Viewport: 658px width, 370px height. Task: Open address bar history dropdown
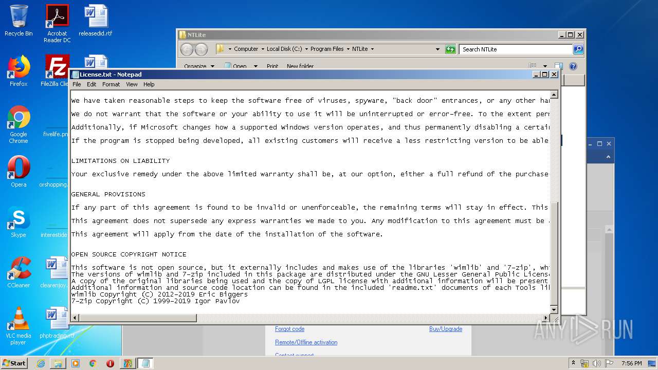(x=437, y=49)
